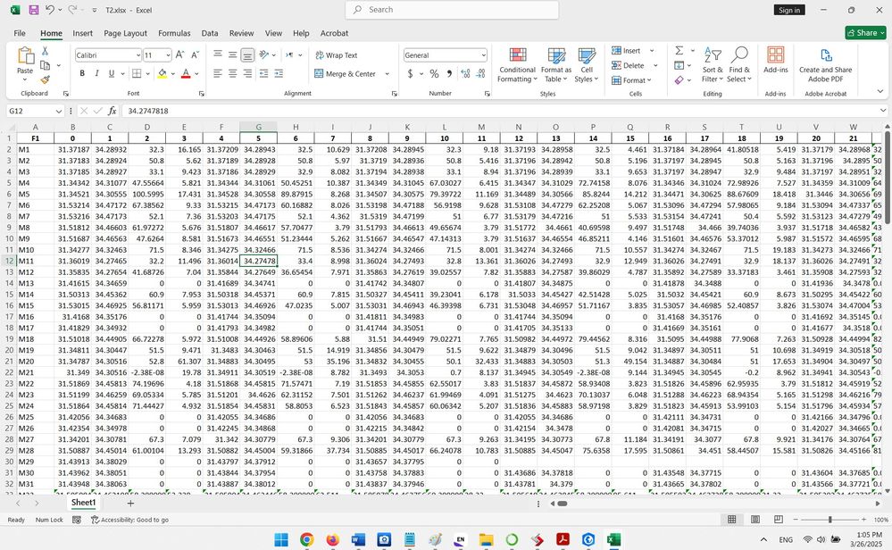
Task: Switch to the Formulas tab
Action: [x=174, y=33]
